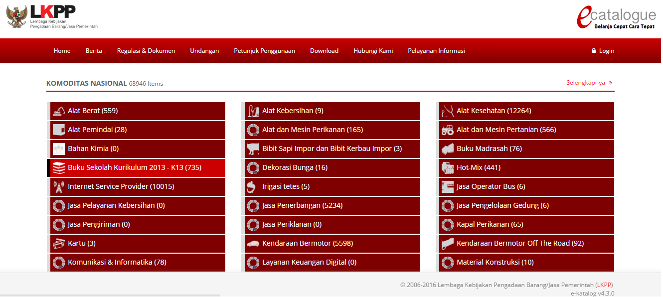Image resolution: width=663 pixels, height=297 pixels.
Task: Open the Berita menu item
Action: point(94,51)
